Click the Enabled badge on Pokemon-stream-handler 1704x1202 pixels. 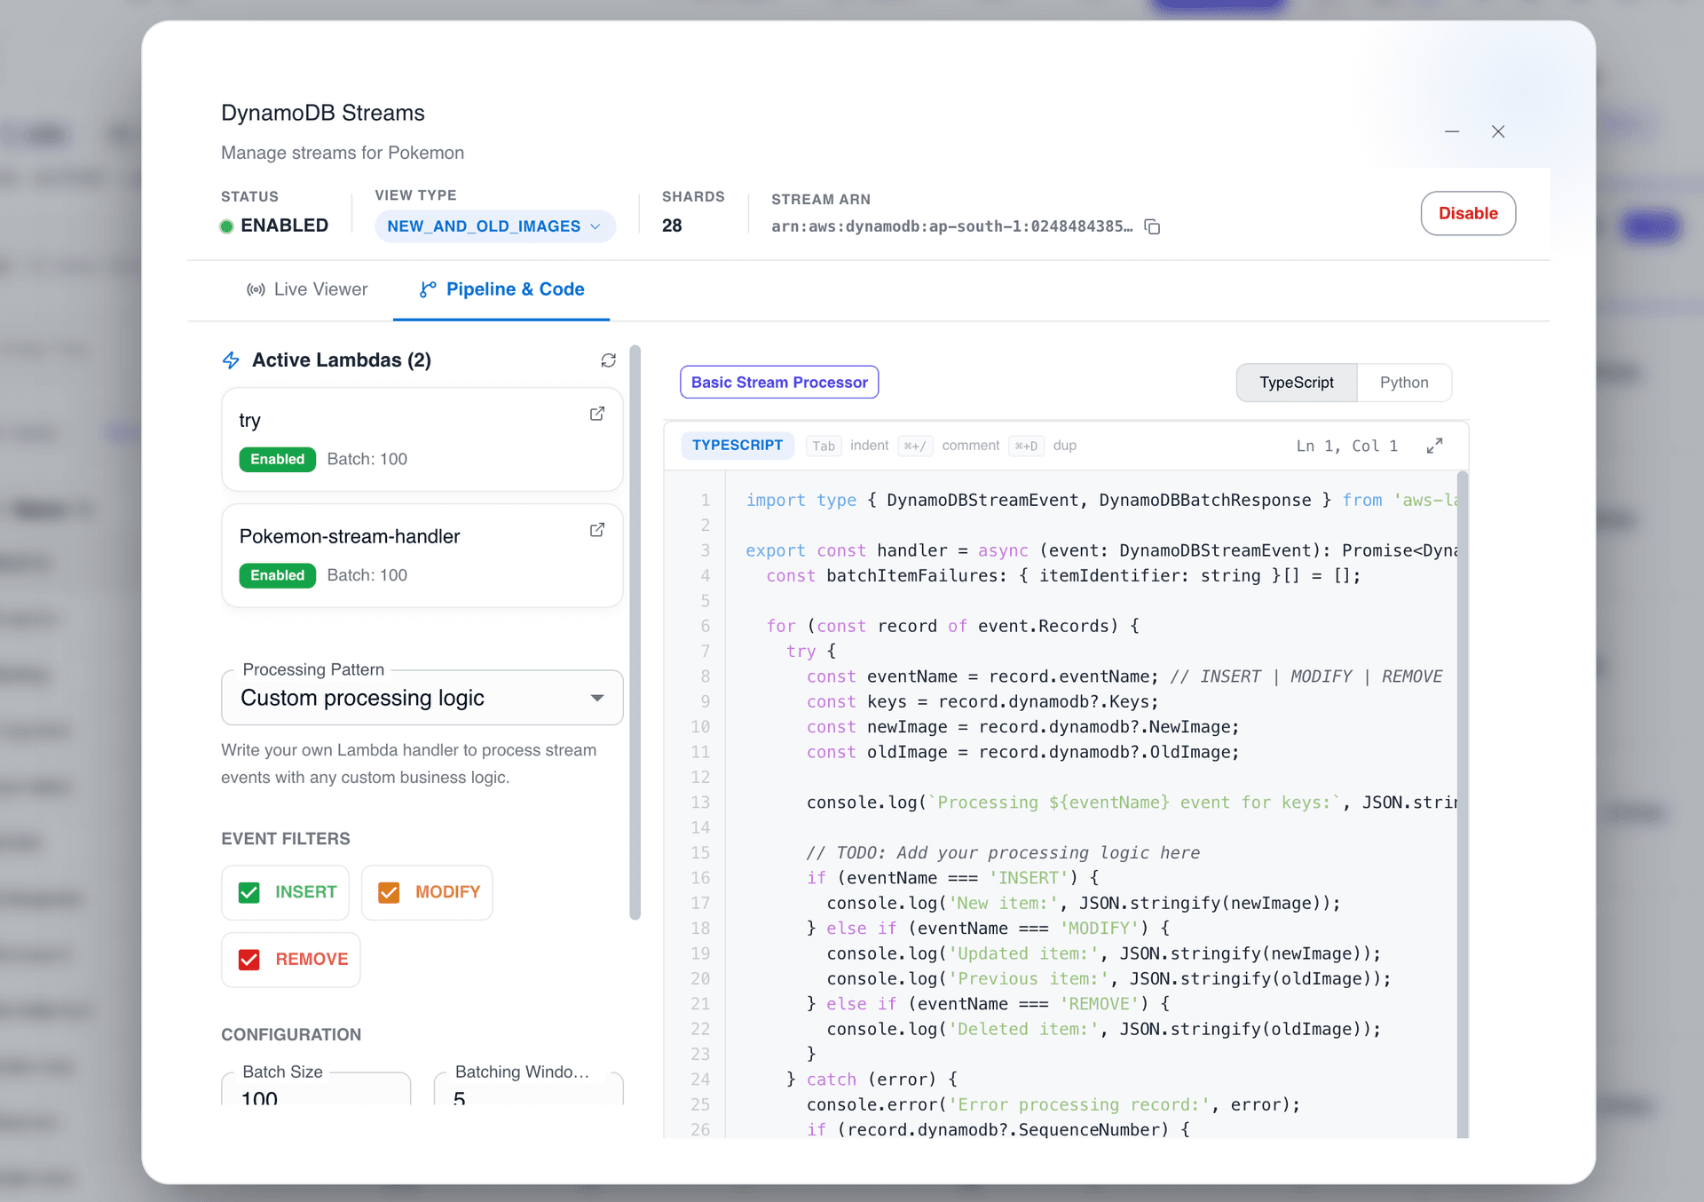pyautogui.click(x=277, y=576)
